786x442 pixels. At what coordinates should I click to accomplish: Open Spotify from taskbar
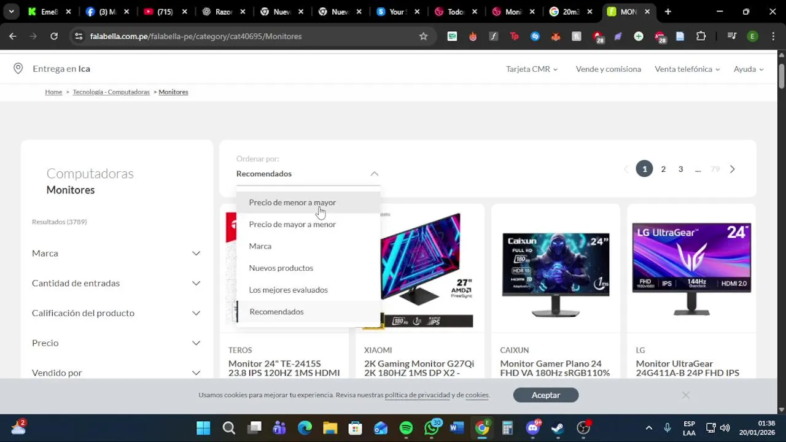(x=406, y=428)
